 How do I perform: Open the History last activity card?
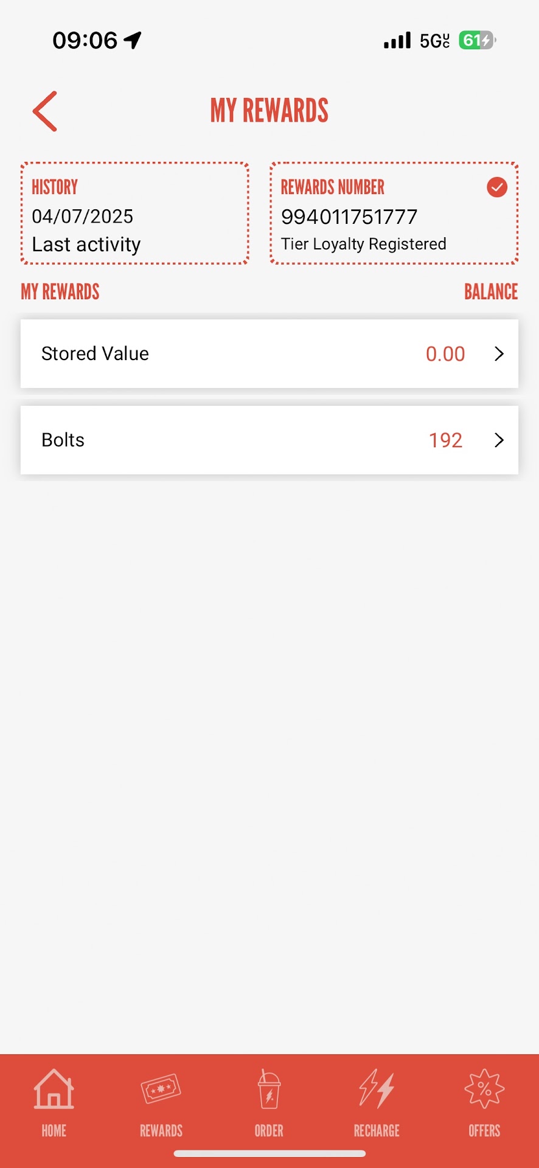[134, 214]
